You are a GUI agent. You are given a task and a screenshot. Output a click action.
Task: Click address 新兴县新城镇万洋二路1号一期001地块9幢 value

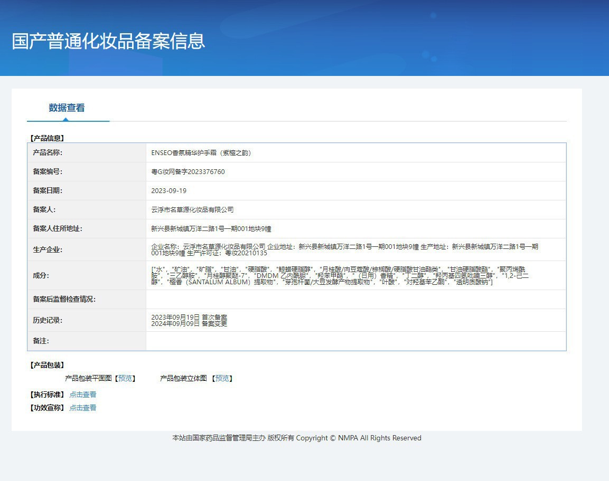pos(211,229)
